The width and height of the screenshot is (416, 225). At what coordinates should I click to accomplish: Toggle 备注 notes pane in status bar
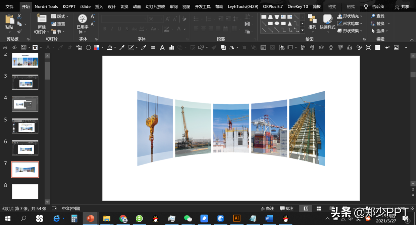267,209
